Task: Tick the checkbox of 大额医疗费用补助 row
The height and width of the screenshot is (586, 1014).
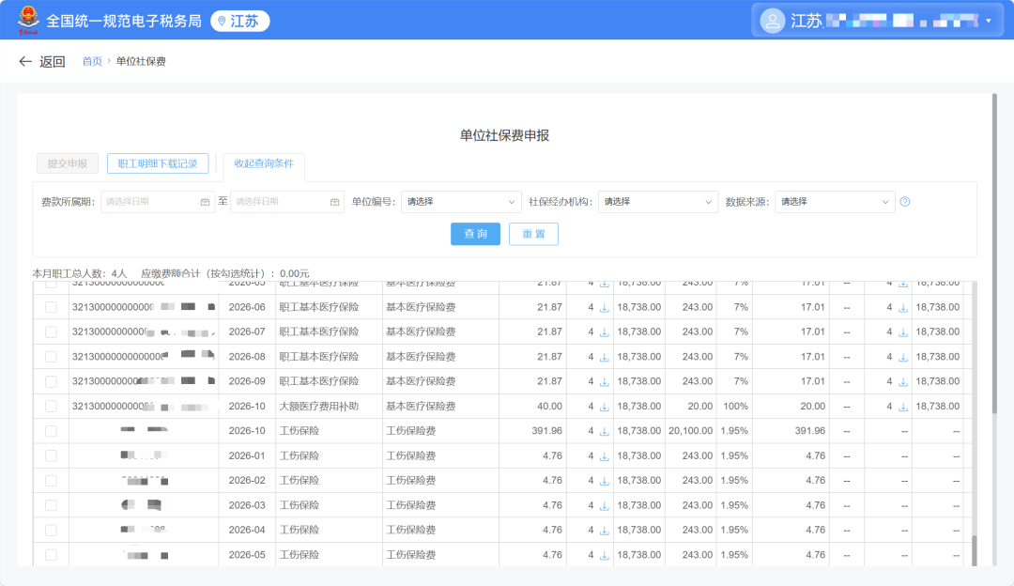Action: click(x=51, y=407)
